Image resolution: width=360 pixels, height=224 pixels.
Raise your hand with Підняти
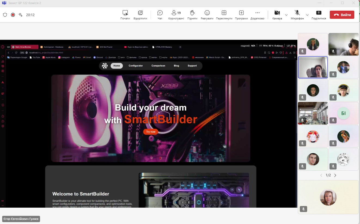click(192, 15)
